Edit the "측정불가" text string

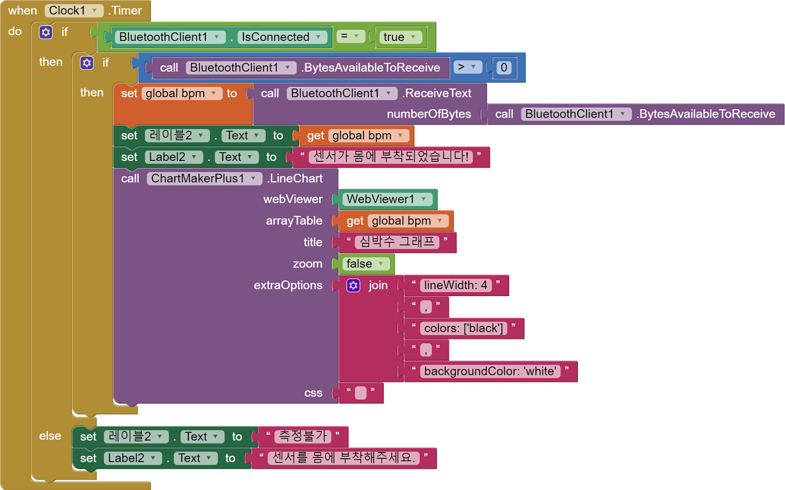click(x=302, y=437)
